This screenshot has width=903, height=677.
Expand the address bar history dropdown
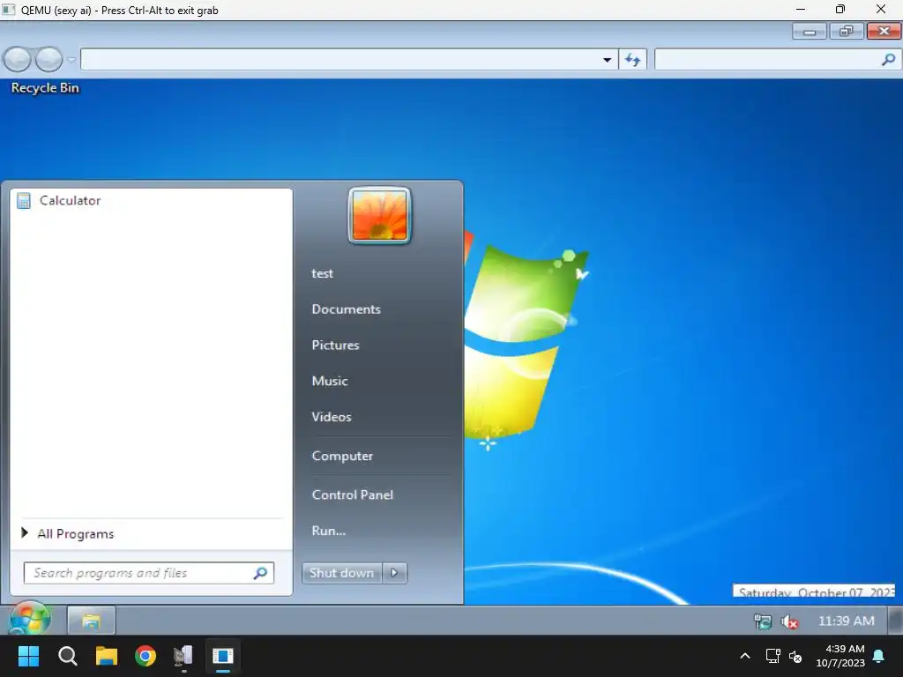pyautogui.click(x=607, y=59)
